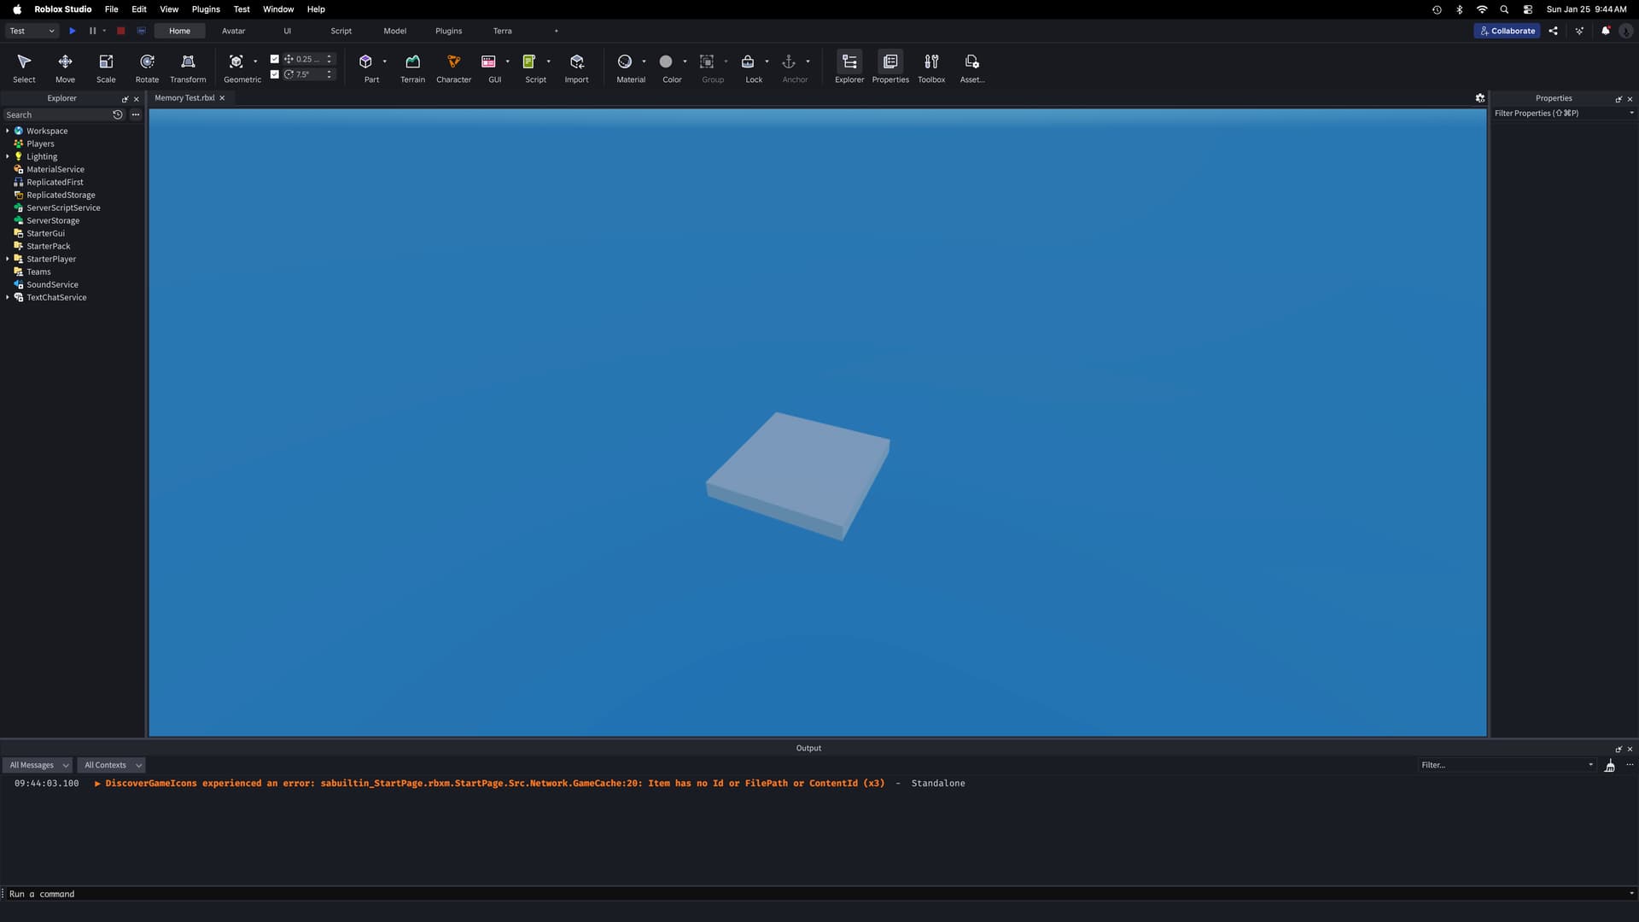Viewport: 1639px width, 922px height.
Task: Pick the Transform tool
Action: (188, 67)
